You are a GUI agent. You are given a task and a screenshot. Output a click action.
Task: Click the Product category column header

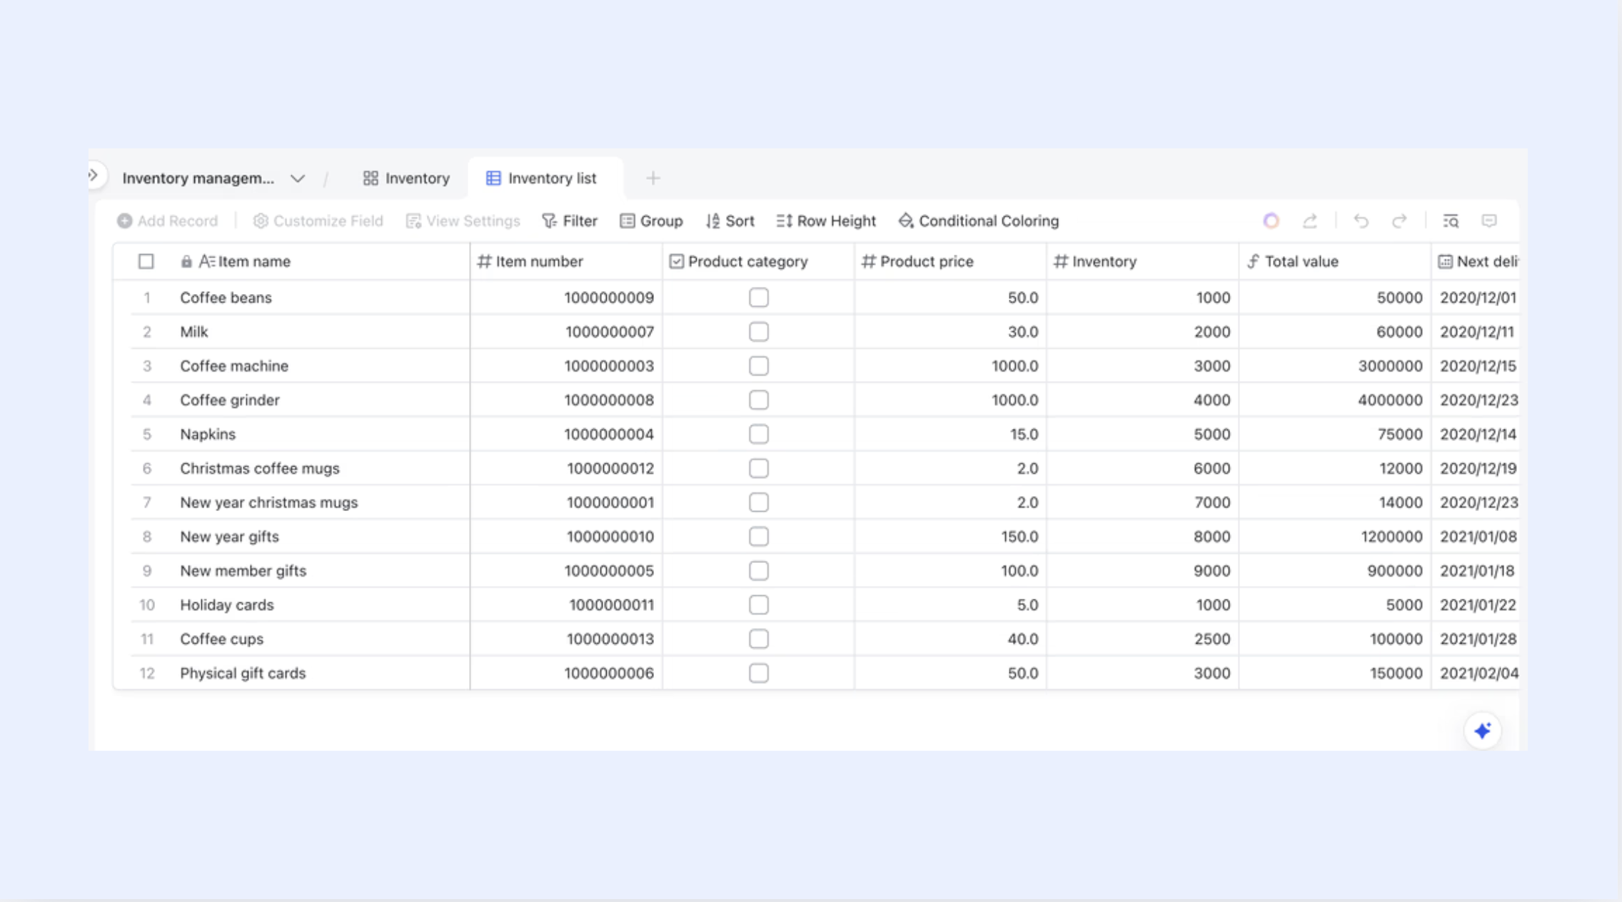coord(758,262)
